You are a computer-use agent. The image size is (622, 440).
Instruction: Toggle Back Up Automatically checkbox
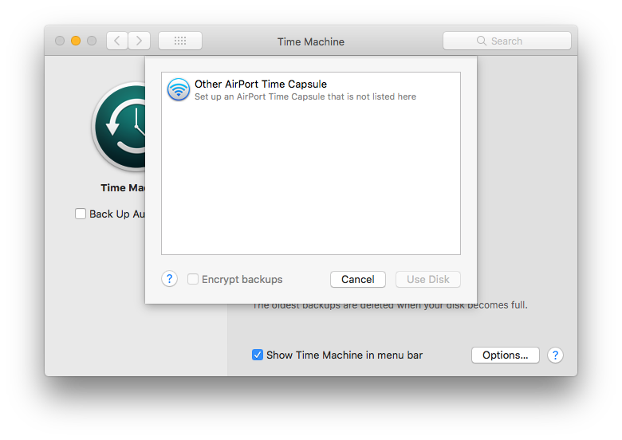point(81,214)
